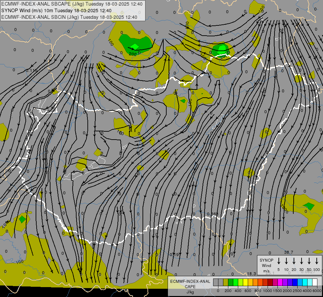Click the map value '18.3'
The width and height of the screenshot is (323, 297).
251,274
